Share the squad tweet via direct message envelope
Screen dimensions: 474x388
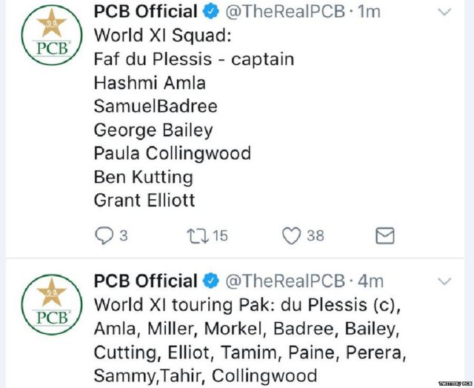pos(385,235)
